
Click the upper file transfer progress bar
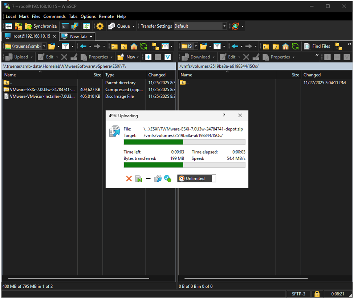184,142
